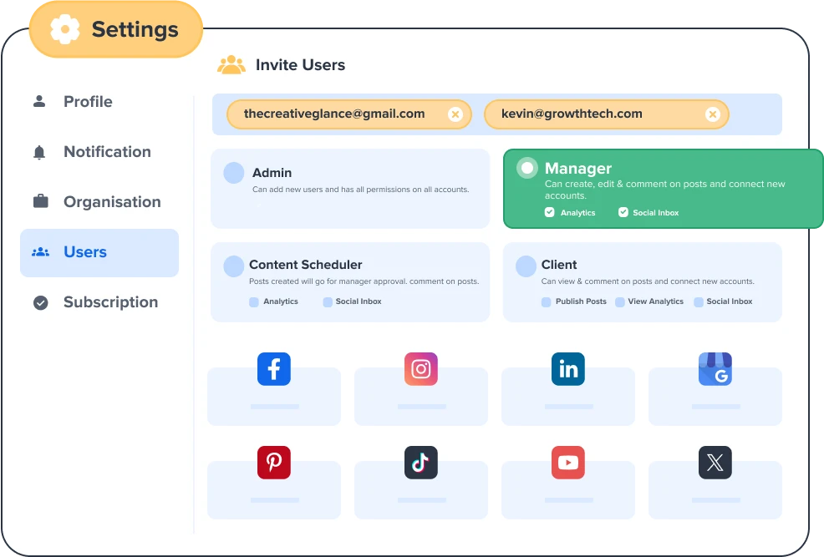Viewport: 824px width, 557px height.
Task: Choose the Client role radio button
Action: 526,266
